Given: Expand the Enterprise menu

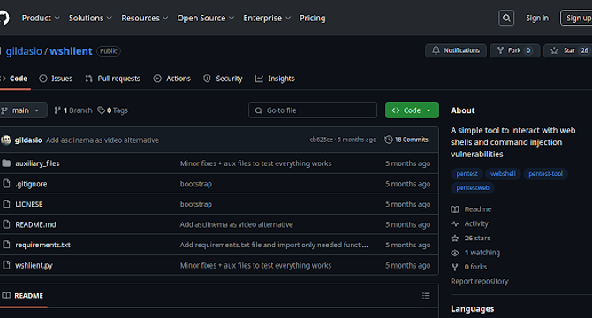Looking at the screenshot, I should 267,18.
